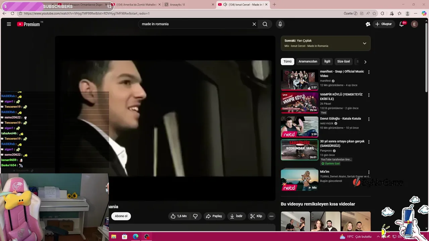Screen dimensions: 429x241
Task: Open the Mix'im playlist thumbnail
Action: pyautogui.click(x=300, y=180)
